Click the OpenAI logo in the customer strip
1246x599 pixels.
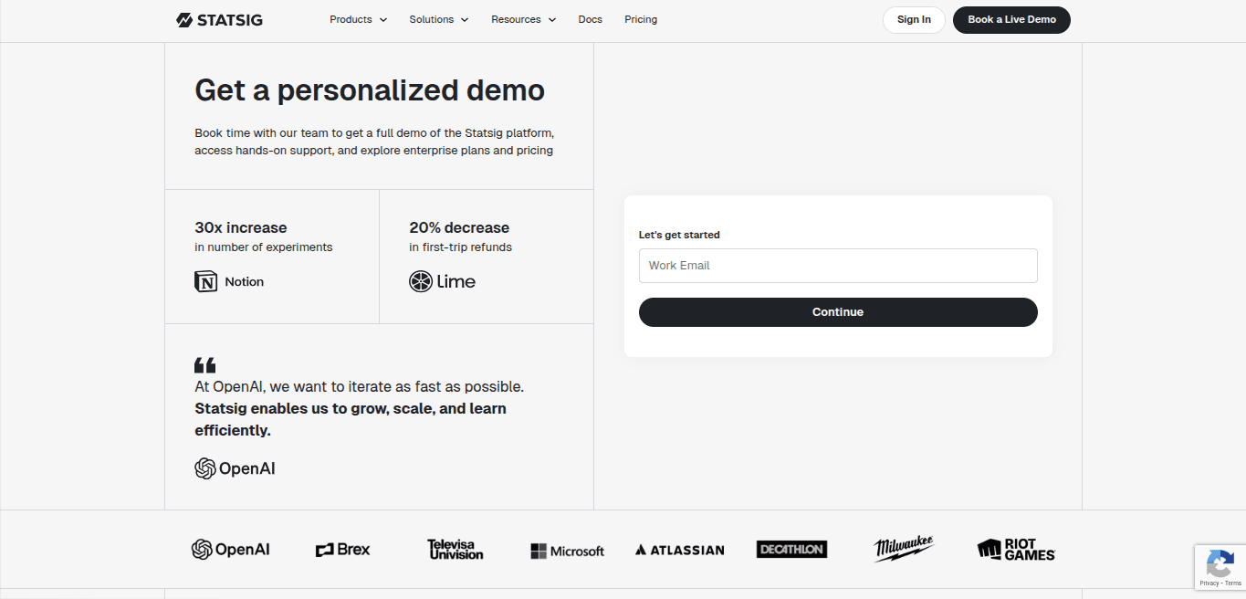(x=230, y=550)
